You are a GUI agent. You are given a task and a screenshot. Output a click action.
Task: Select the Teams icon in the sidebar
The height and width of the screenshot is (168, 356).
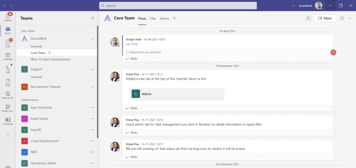point(8,30)
